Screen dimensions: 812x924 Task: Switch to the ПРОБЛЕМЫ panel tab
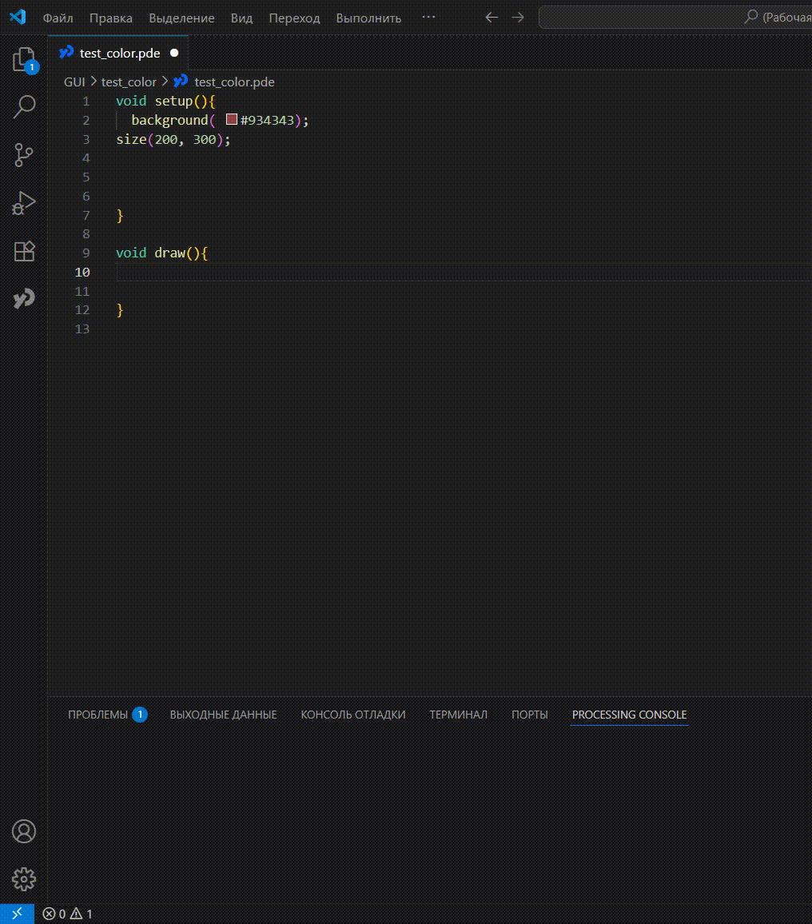(x=98, y=715)
